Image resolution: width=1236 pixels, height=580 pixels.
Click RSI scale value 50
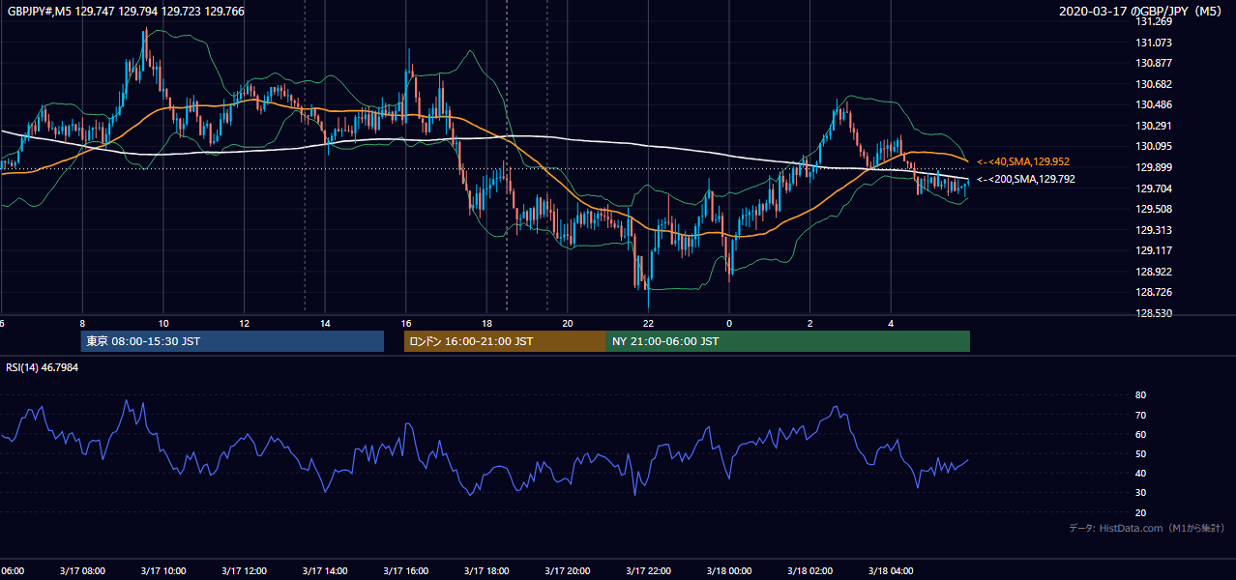pos(1140,453)
